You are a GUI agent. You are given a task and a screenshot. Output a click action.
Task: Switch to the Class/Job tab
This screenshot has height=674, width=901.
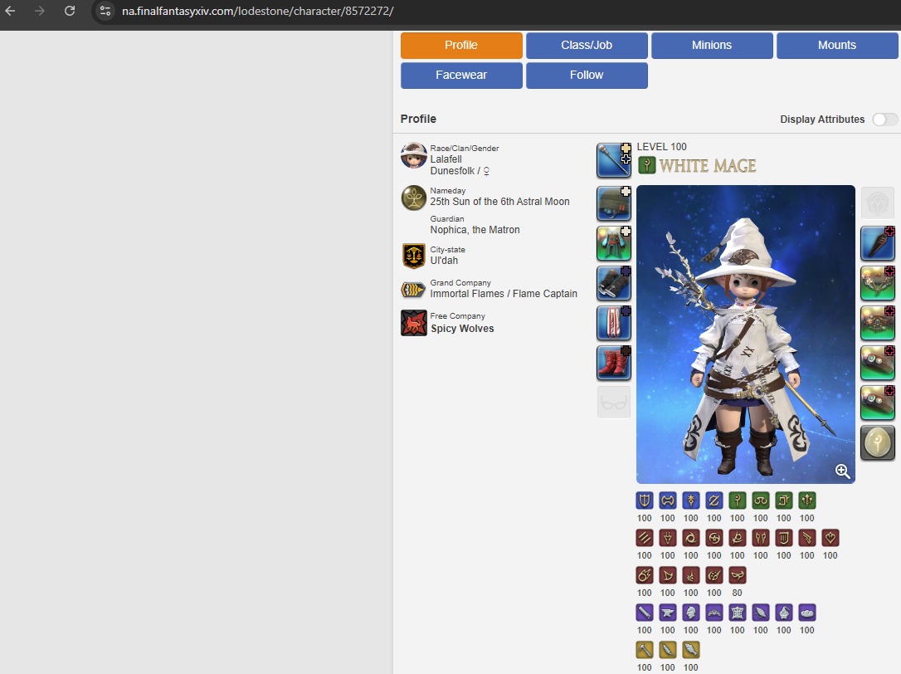[587, 46]
